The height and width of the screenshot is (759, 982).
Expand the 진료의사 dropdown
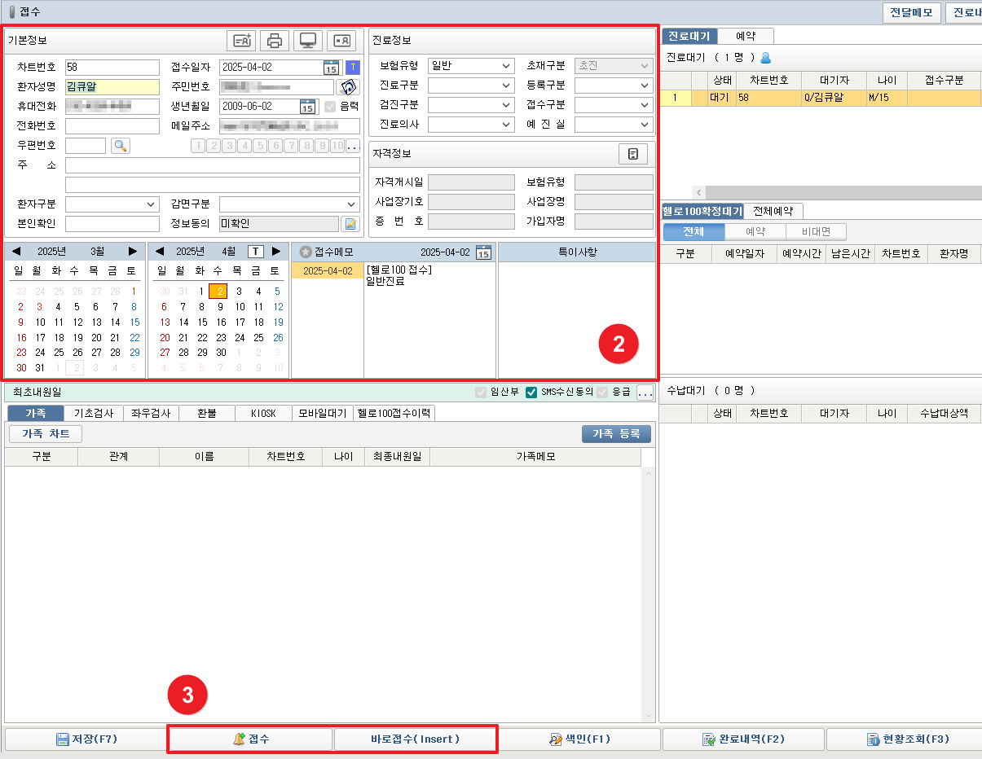[471, 125]
